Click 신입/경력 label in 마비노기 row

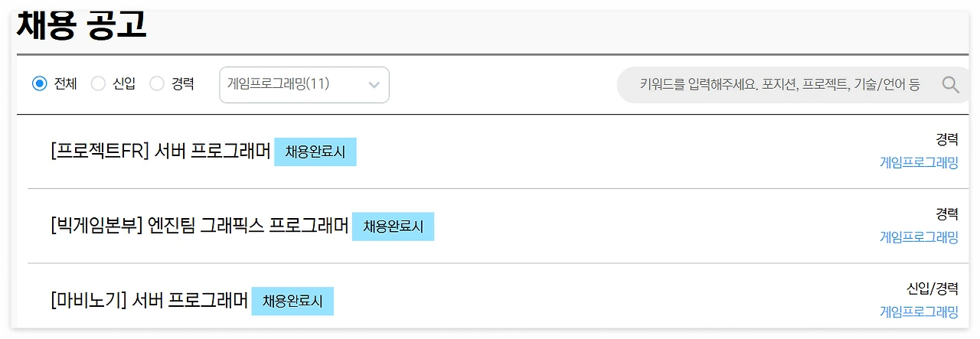click(932, 288)
